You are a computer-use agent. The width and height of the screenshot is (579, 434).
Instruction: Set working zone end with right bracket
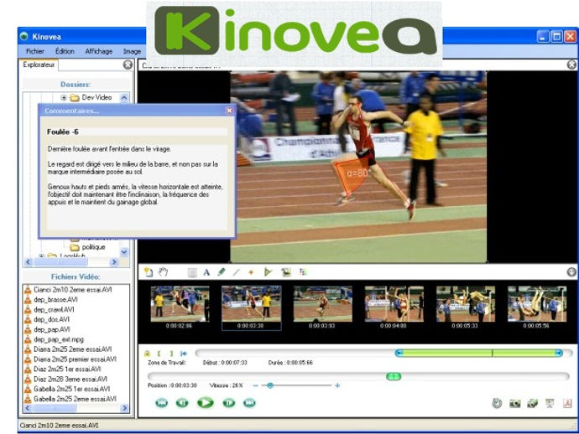tap(171, 354)
